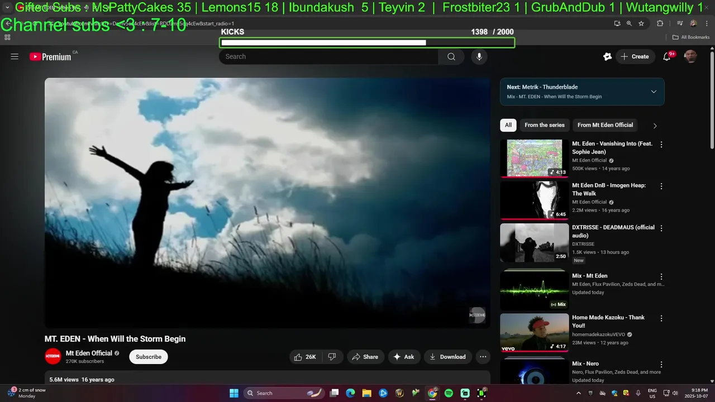715x402 pixels.
Task: Open the taskbar clock and date
Action: pyautogui.click(x=693, y=393)
